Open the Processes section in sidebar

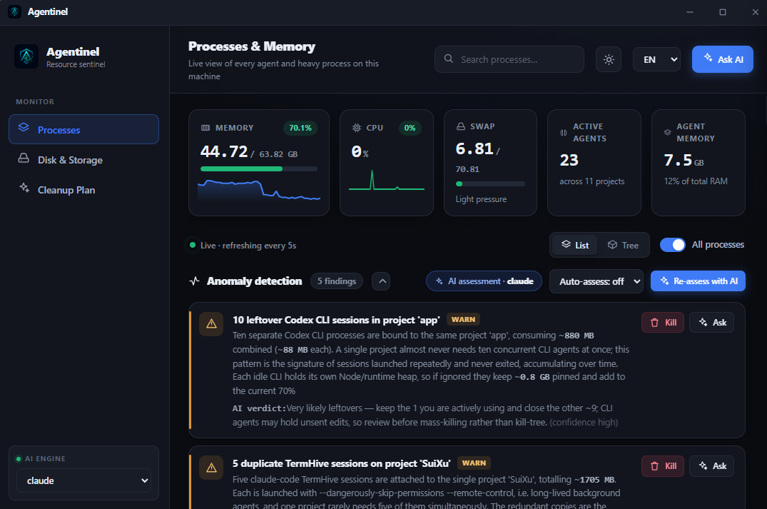click(83, 130)
